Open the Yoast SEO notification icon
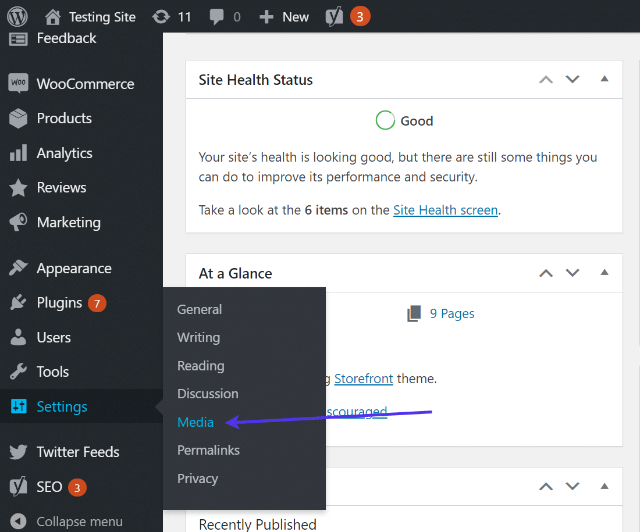Image resolution: width=640 pixels, height=532 pixels. click(x=347, y=16)
